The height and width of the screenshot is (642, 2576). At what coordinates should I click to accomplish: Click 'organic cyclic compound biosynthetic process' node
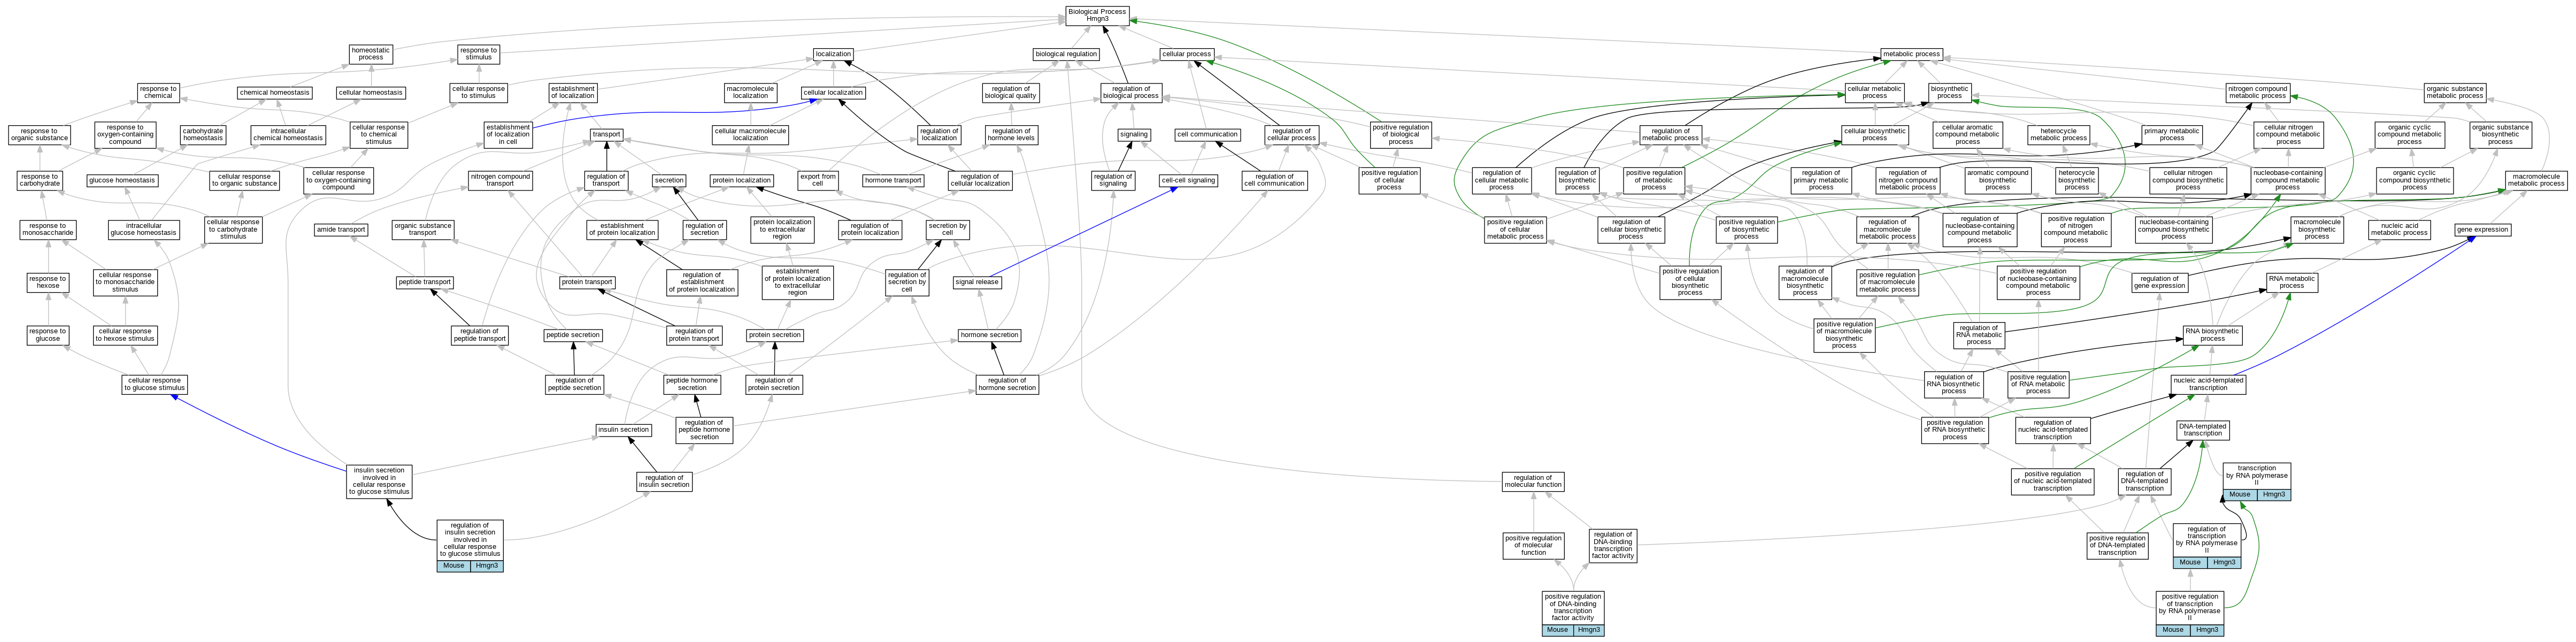(2414, 180)
